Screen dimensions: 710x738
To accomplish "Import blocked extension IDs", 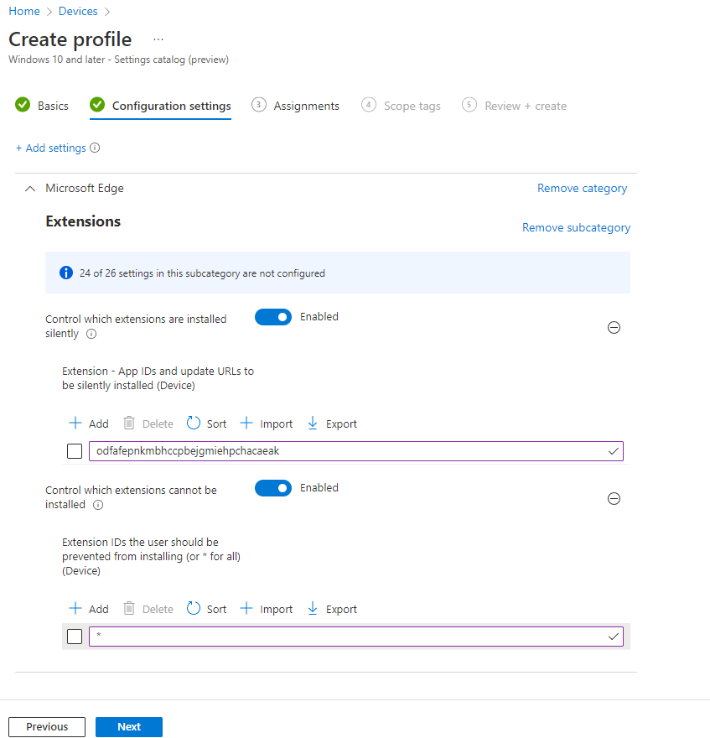I will pos(267,609).
